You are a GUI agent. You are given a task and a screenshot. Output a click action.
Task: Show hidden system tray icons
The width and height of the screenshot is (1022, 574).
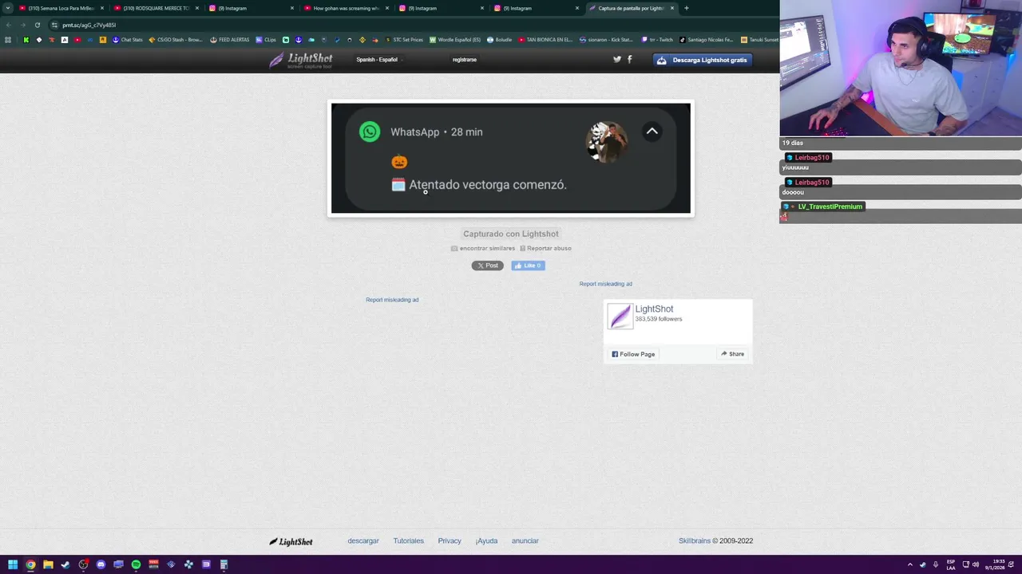click(x=909, y=564)
